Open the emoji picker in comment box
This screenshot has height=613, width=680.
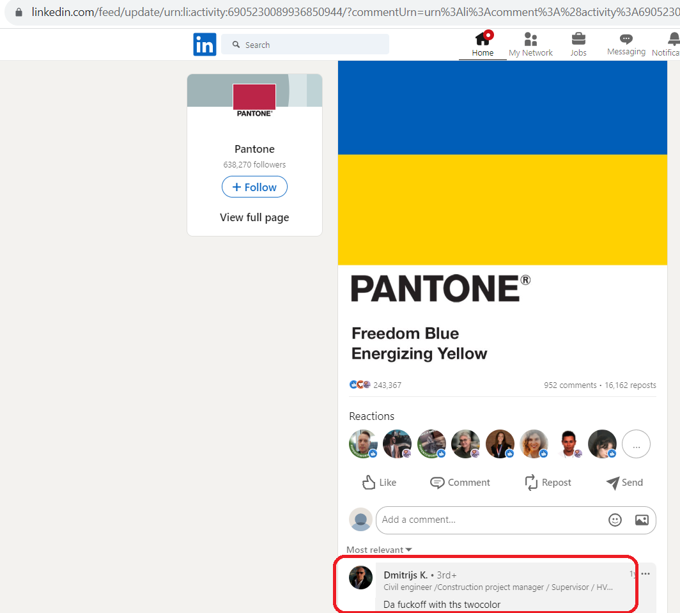(x=615, y=520)
